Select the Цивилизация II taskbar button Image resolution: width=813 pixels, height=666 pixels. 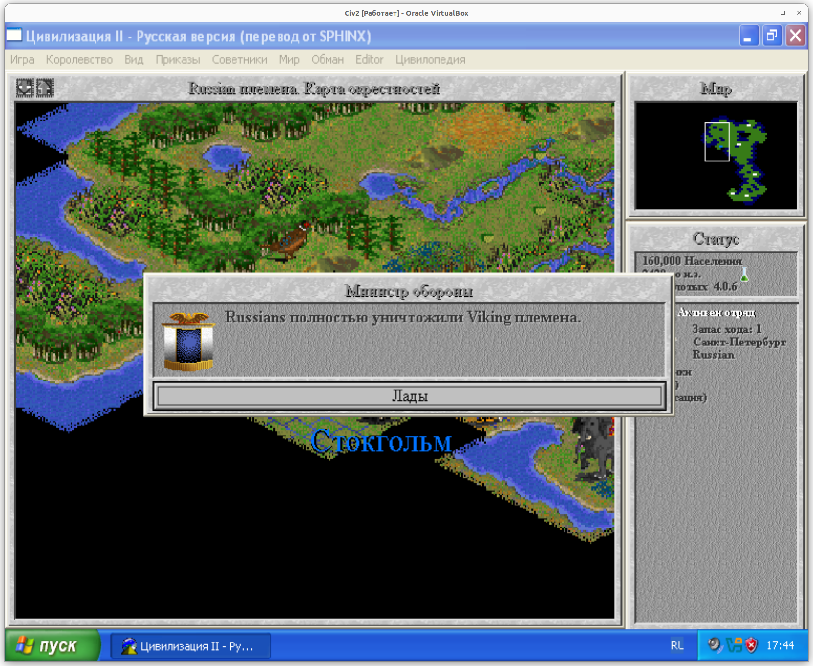coord(190,646)
